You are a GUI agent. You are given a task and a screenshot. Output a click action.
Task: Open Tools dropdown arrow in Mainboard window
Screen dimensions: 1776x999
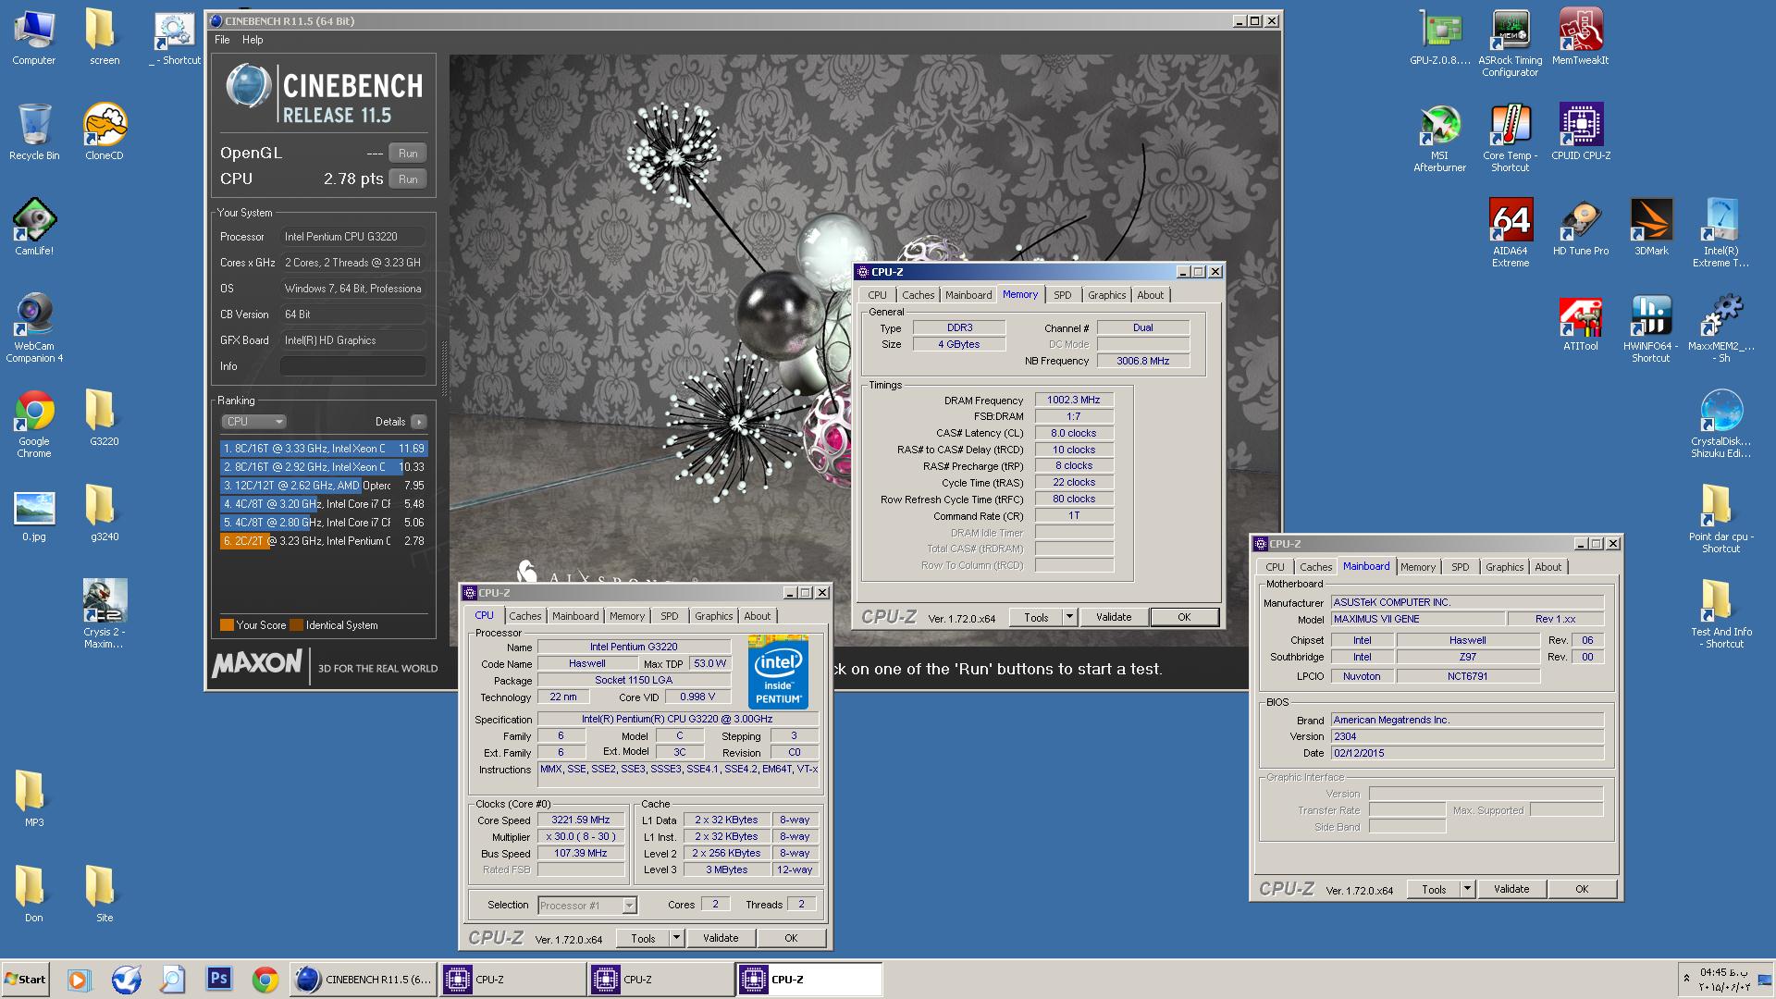click(x=1467, y=889)
